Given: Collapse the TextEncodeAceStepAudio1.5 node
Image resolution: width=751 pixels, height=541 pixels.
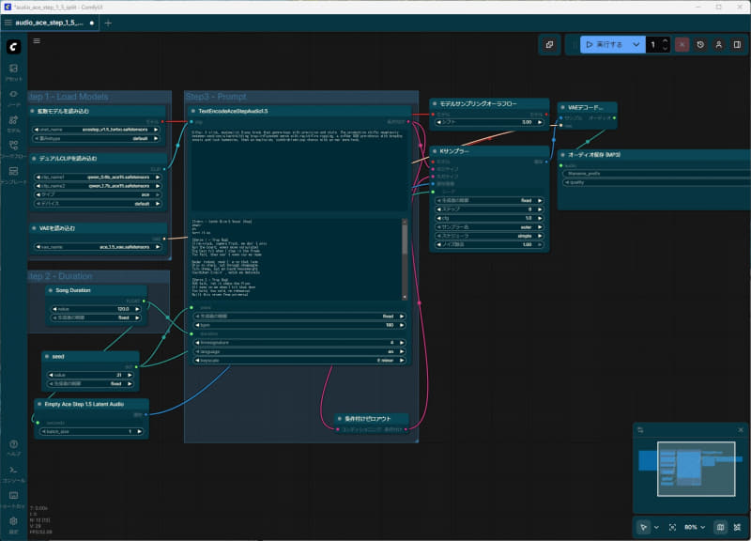Looking at the screenshot, I should tap(193, 111).
